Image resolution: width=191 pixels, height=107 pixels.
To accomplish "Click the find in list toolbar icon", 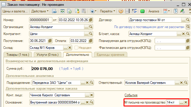I will (x=54, y=11).
